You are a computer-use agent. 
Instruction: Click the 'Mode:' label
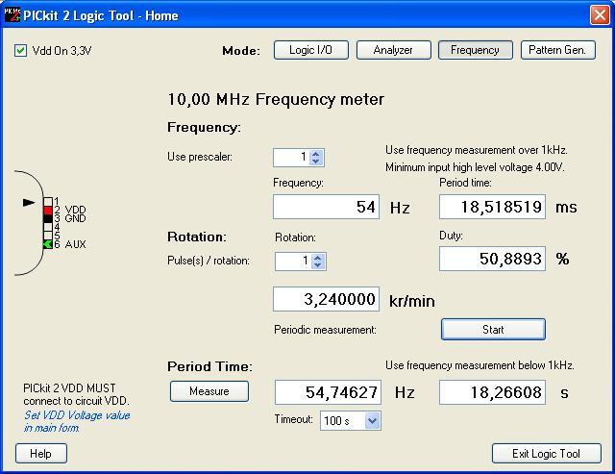click(x=241, y=51)
